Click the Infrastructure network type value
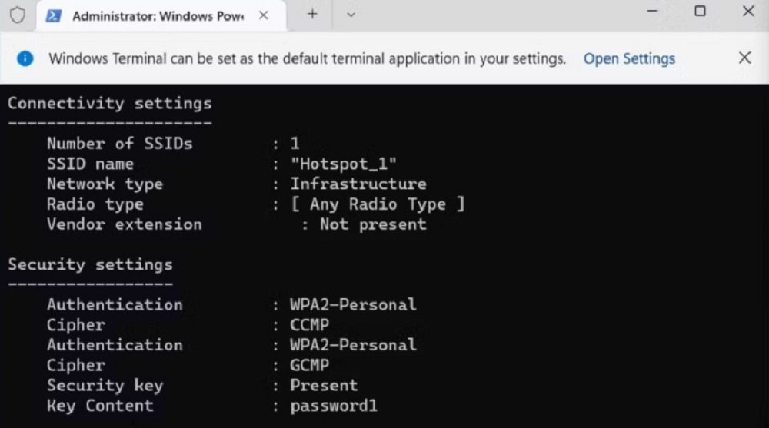 coord(358,184)
